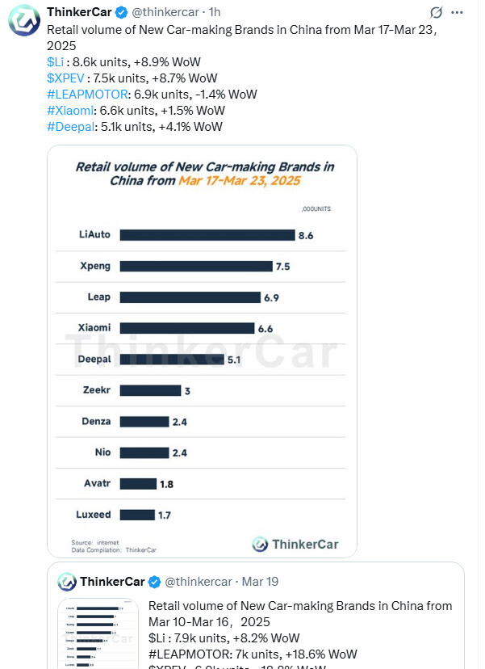
Task: Click the @thinkercar handle in quoted tweet
Action: (x=197, y=582)
